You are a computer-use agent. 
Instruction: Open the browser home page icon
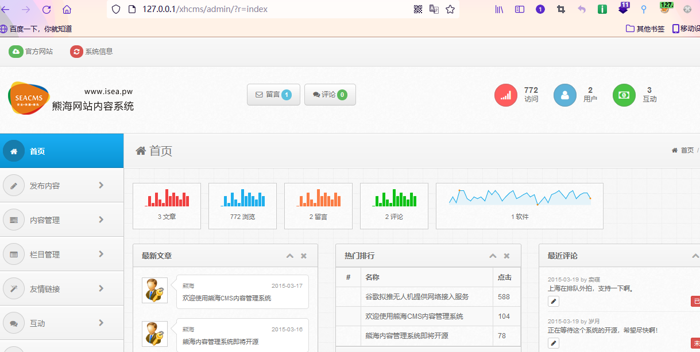click(67, 9)
